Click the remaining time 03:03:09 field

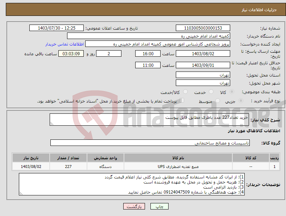tap(71, 53)
